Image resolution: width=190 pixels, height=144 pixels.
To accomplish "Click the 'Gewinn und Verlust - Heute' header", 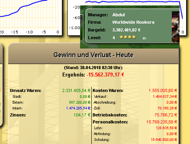I will (93, 55).
